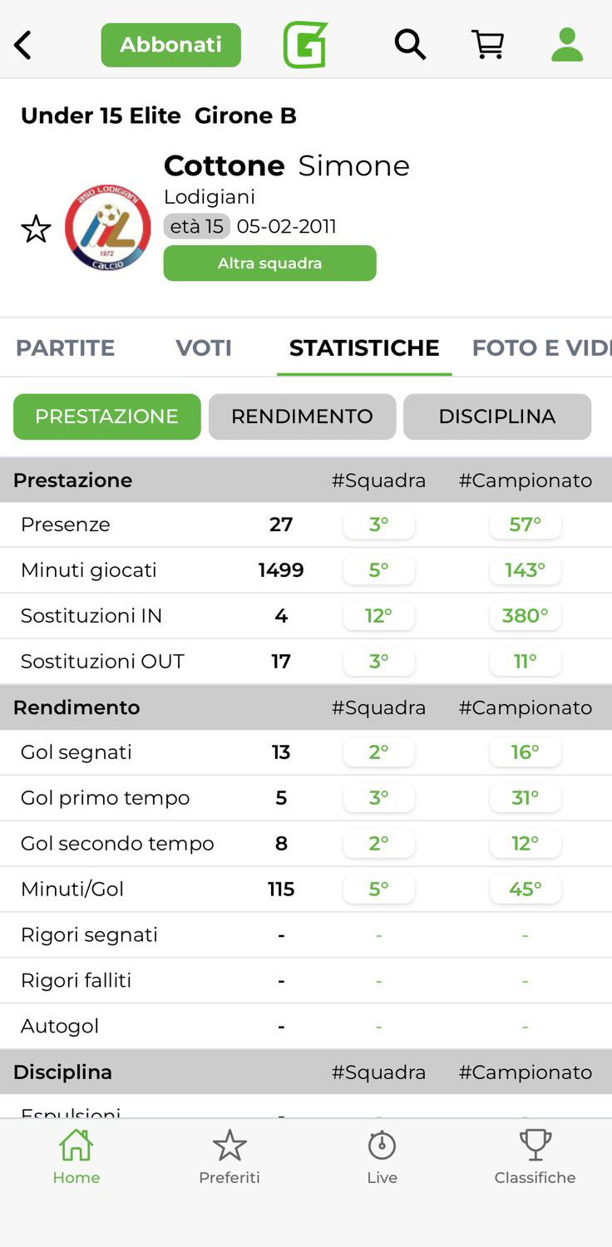The height and width of the screenshot is (1247, 612).
Task: Open the search magnifier icon
Action: 410,45
